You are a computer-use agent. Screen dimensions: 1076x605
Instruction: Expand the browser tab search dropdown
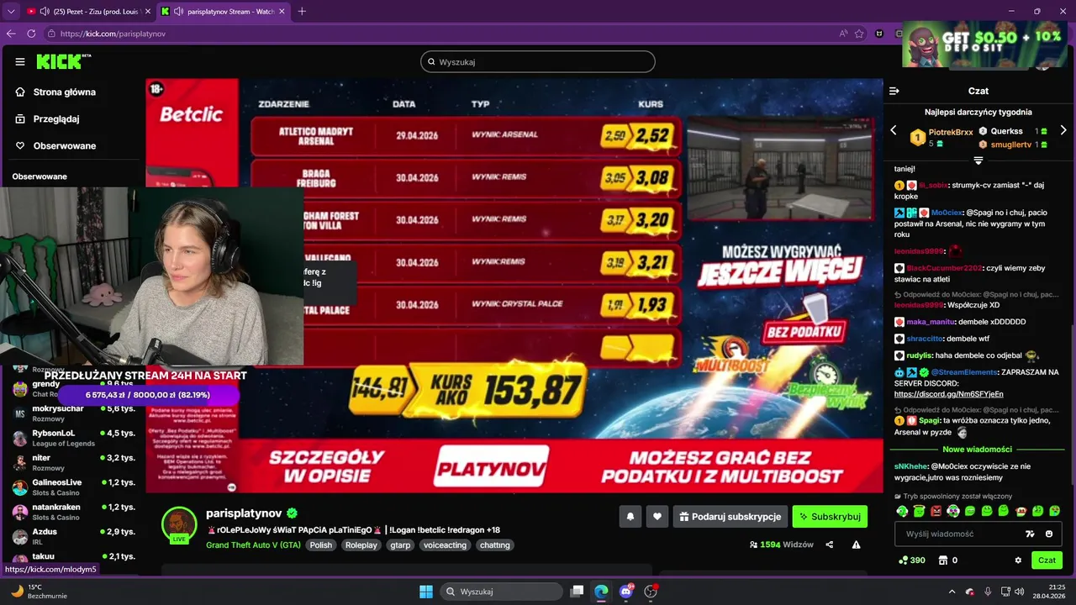click(x=11, y=11)
